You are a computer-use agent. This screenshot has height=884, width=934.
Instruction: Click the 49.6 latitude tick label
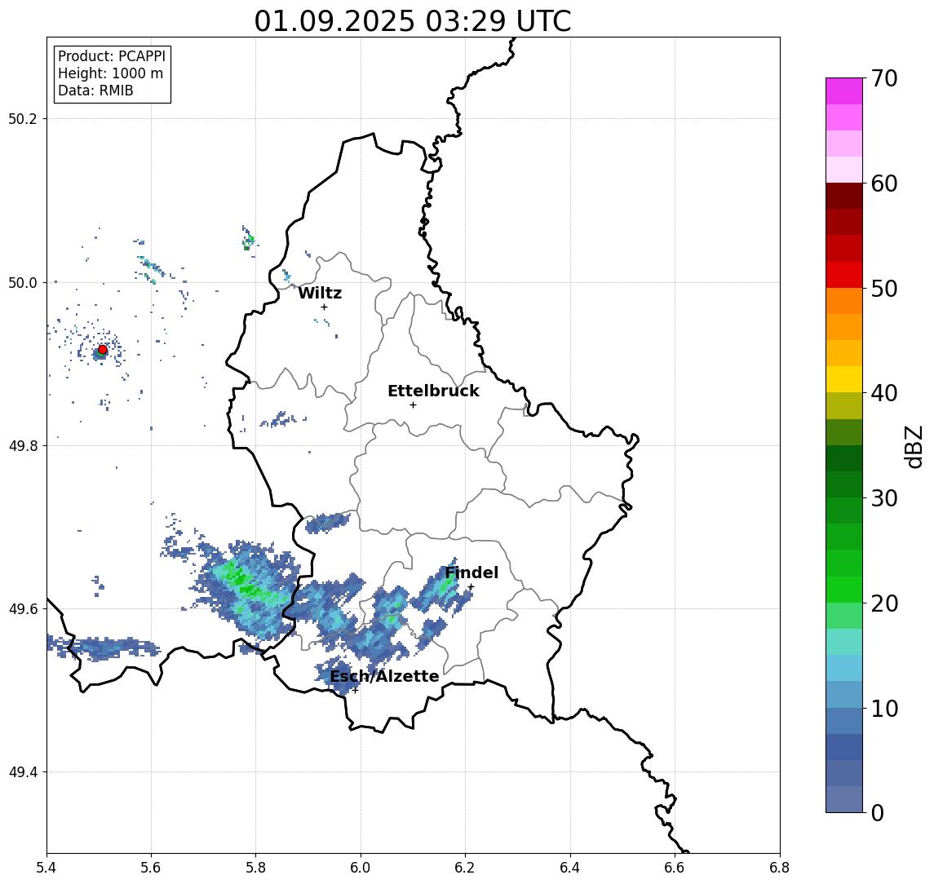[x=23, y=609]
